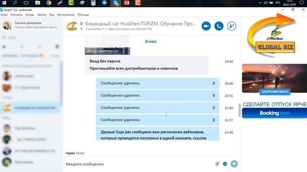Open the selected group chat in the sidebar list
The height and width of the screenshot is (172, 307).
coord(30,107)
